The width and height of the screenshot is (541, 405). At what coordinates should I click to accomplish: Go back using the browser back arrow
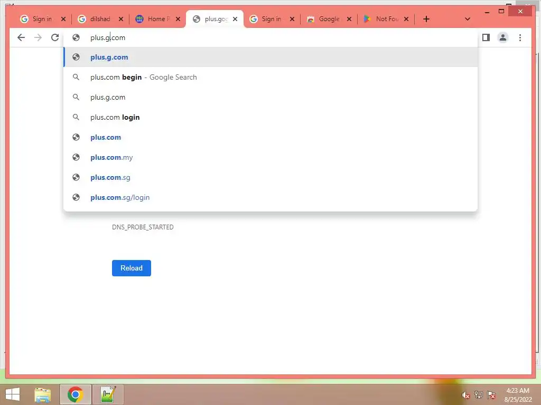click(x=21, y=37)
